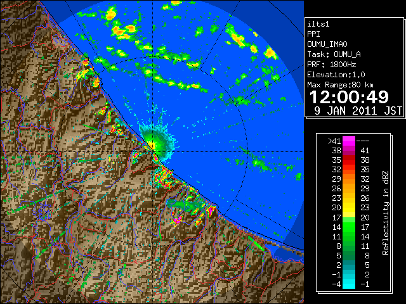Click the "12:00:49" timestamp

(x=349, y=97)
